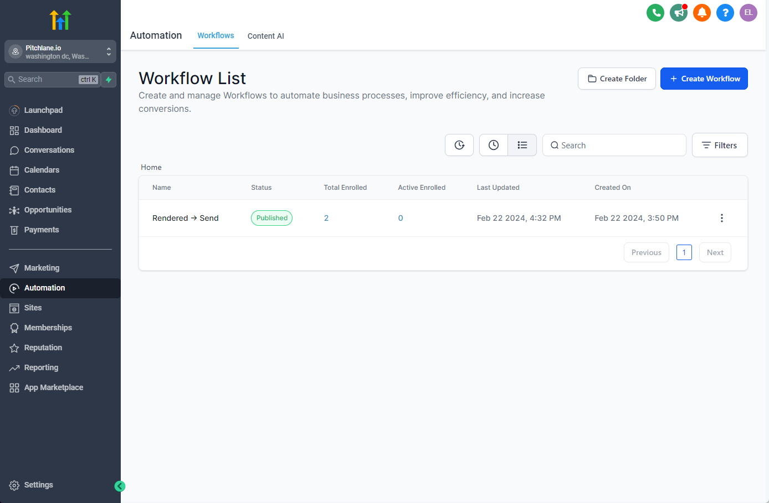Open the megaphone announcements icon
Screen dimensions: 769x503
click(679, 13)
